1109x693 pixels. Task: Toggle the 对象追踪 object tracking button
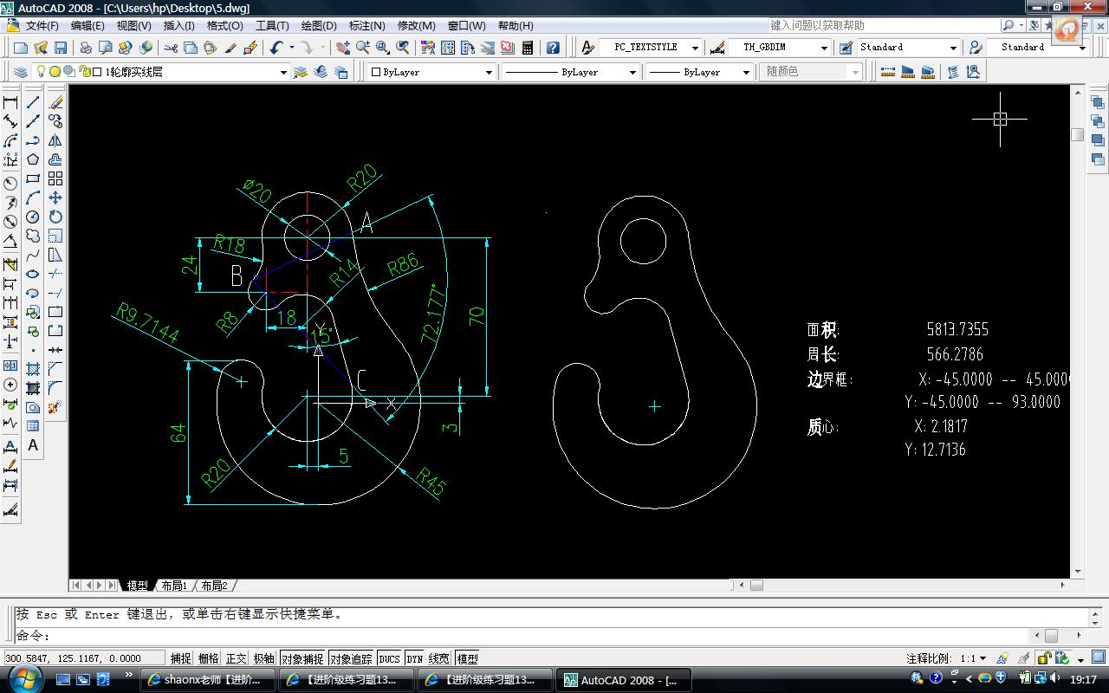(351, 658)
